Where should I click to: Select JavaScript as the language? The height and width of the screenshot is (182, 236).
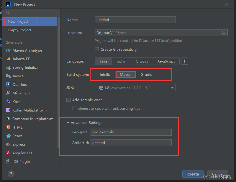(166, 61)
